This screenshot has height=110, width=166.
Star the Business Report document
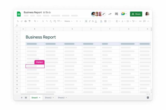(x=44, y=12)
